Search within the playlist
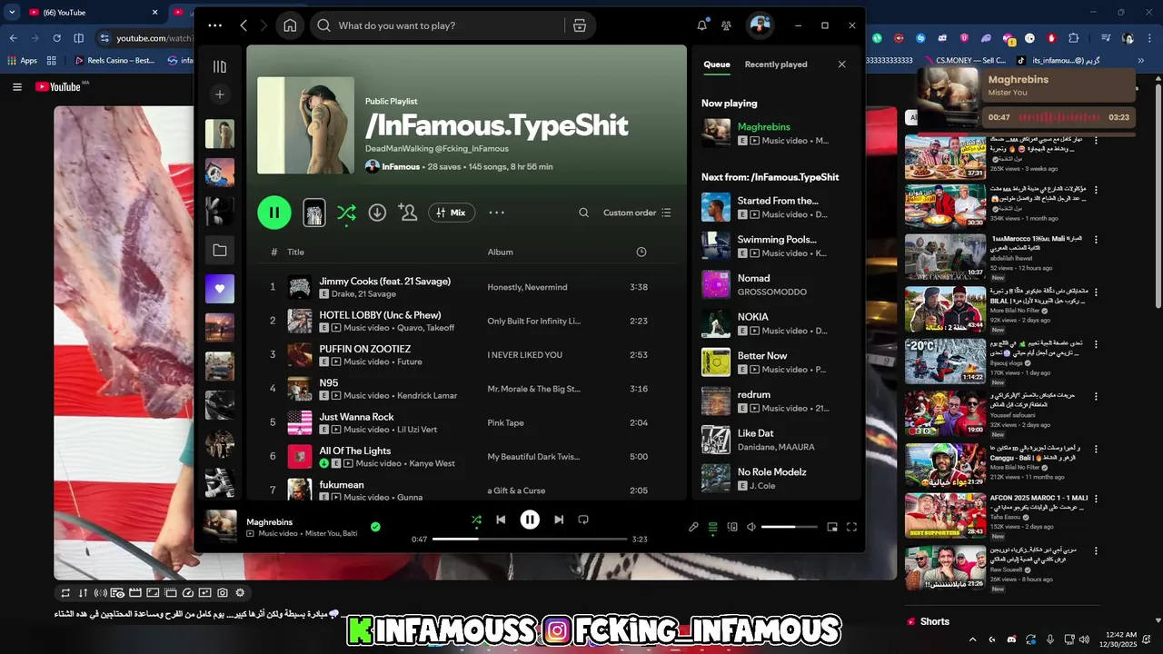This screenshot has width=1163, height=654. tap(584, 213)
